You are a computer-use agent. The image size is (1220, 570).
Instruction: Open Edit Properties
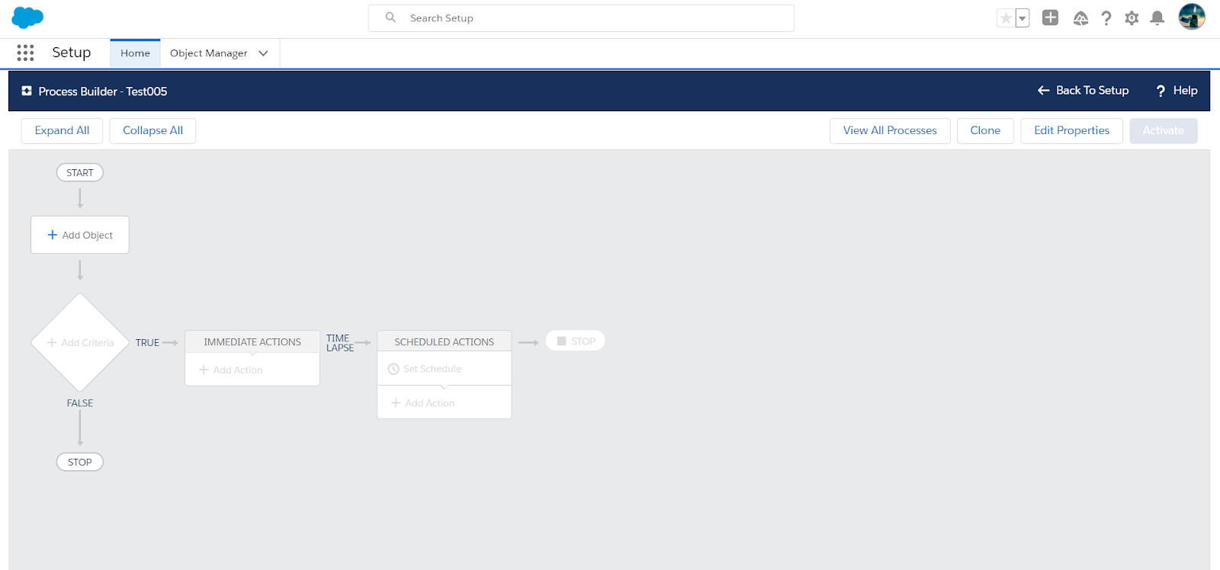coord(1071,130)
